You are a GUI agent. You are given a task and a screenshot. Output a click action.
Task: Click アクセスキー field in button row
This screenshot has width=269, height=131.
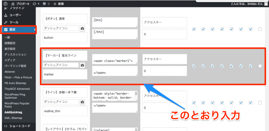click(165, 22)
